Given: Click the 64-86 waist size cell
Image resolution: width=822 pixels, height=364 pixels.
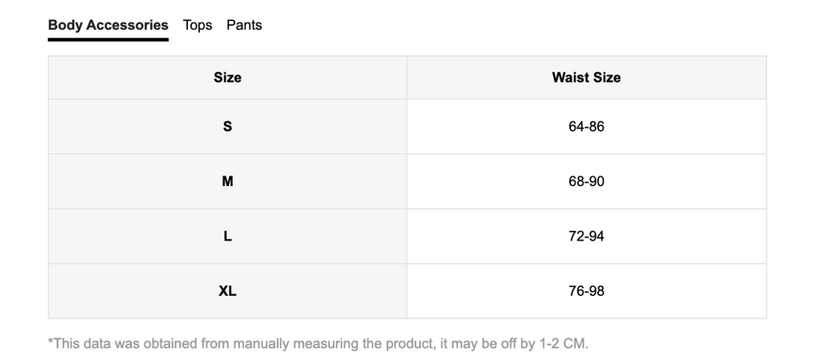Looking at the screenshot, I should click(586, 126).
